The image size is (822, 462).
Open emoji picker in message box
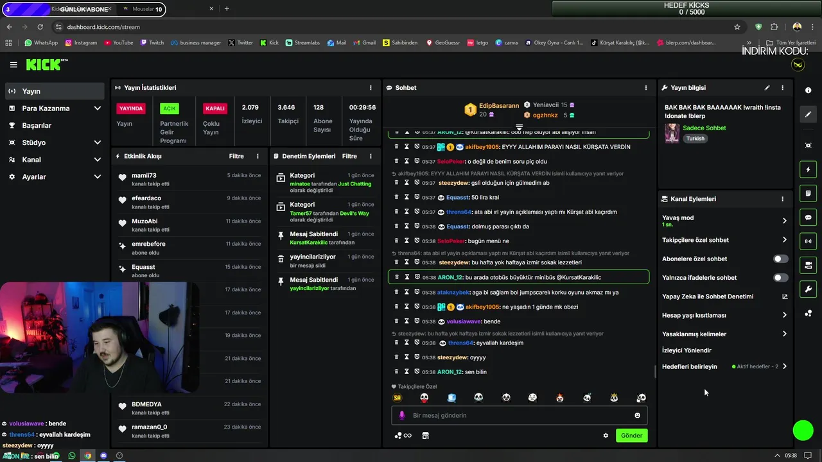637,415
